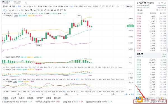Switch to the BTC/USDT chart tab

pyautogui.click(x=17, y=3)
